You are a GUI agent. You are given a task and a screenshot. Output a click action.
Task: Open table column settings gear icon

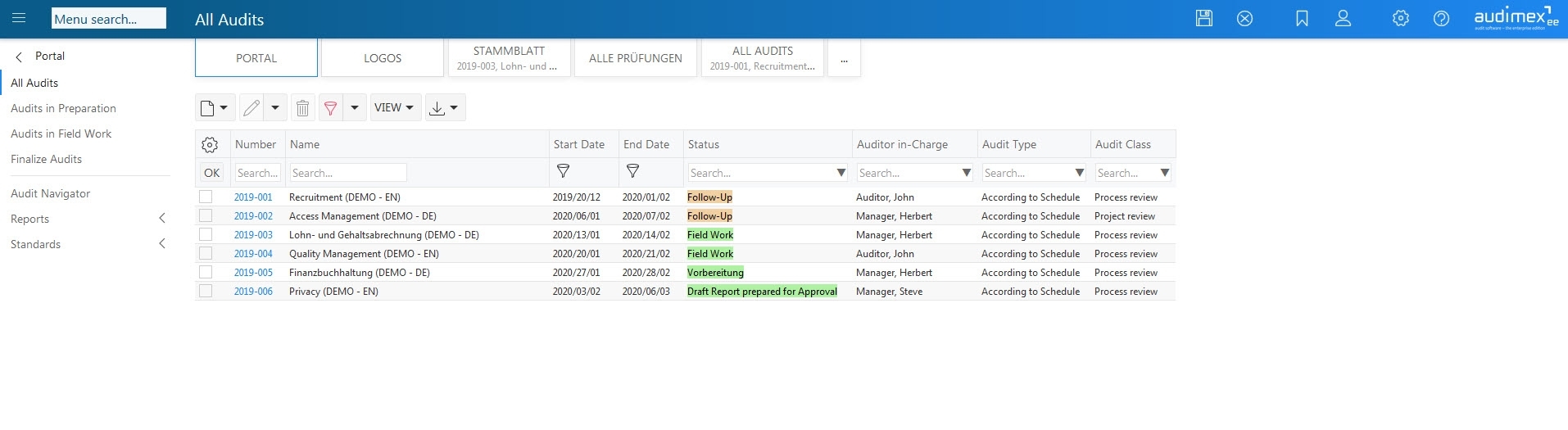point(210,145)
